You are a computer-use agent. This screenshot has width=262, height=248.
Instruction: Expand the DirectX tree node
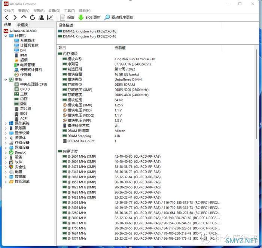coord(6,153)
